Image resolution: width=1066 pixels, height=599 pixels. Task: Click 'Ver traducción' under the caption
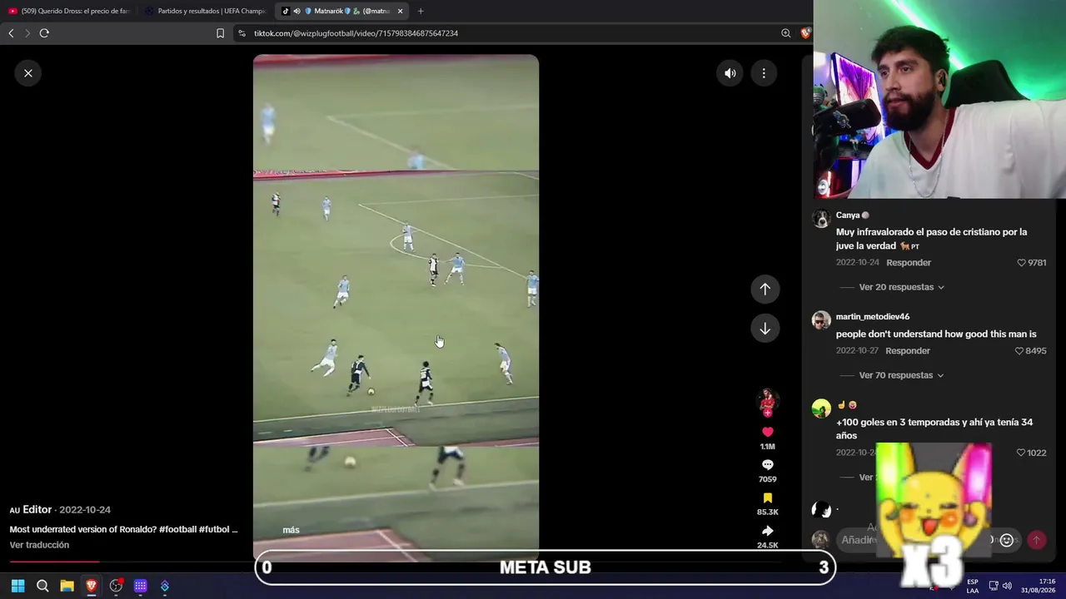(39, 545)
